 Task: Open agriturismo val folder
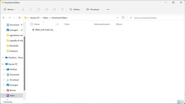[15, 35]
